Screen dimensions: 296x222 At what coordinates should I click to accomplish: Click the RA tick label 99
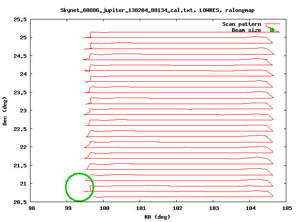(x=68, y=208)
